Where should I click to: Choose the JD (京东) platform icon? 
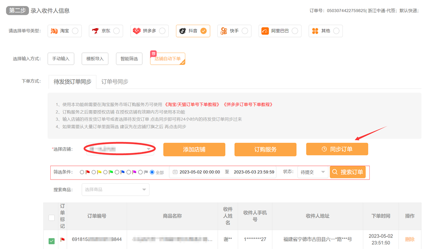(x=95, y=31)
